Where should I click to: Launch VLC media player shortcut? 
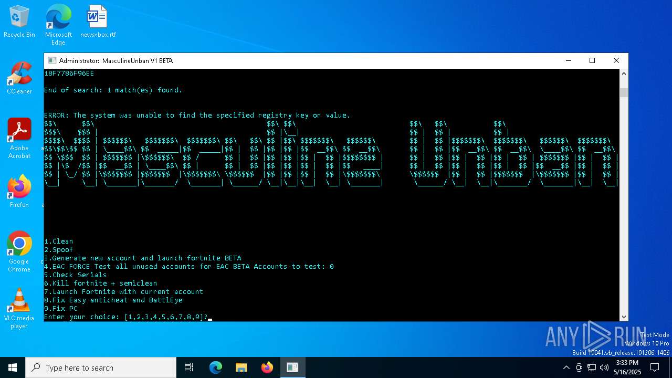(x=19, y=309)
